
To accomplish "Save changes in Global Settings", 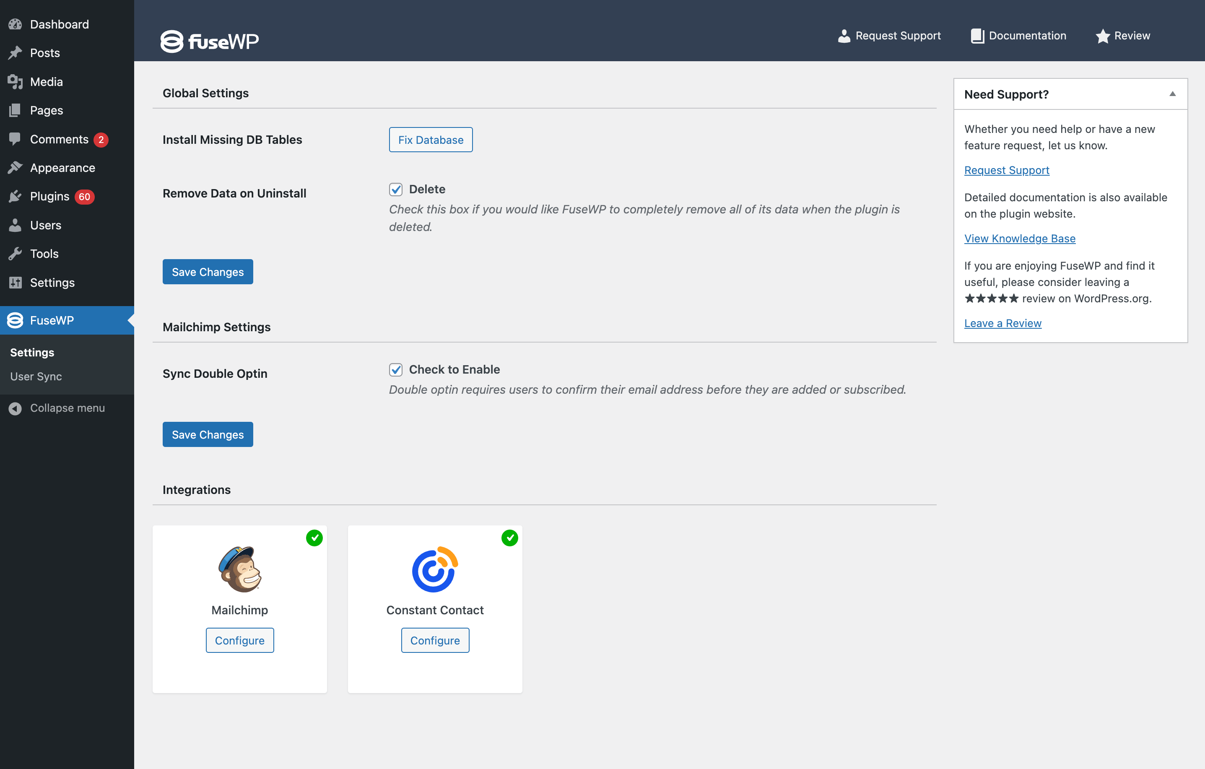I will pos(208,271).
